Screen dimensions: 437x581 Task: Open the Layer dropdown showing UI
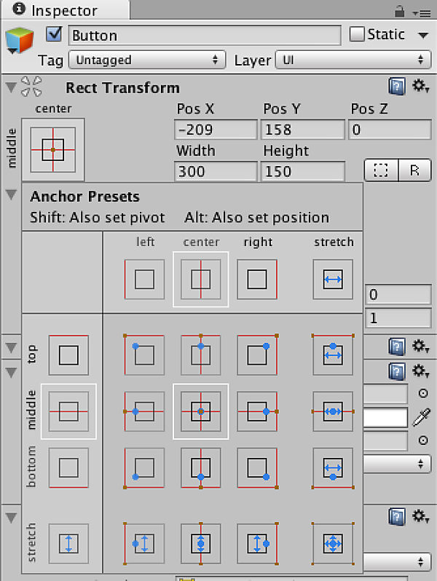(353, 60)
